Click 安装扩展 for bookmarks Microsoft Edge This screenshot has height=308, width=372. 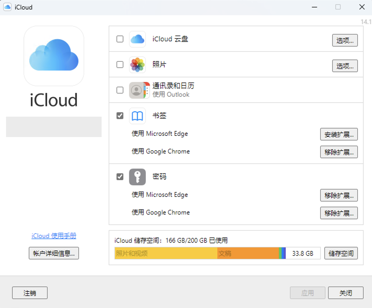[x=339, y=134]
